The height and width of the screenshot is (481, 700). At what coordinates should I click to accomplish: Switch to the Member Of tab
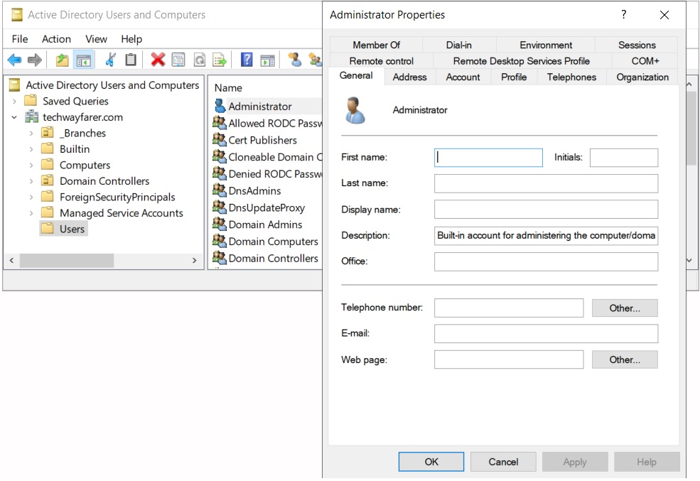[376, 45]
